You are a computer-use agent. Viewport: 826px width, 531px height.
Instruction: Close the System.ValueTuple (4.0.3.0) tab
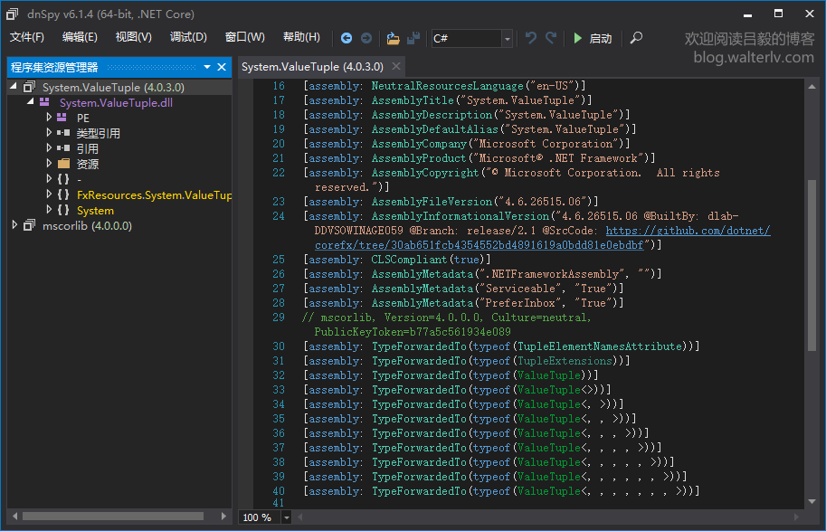tap(396, 66)
